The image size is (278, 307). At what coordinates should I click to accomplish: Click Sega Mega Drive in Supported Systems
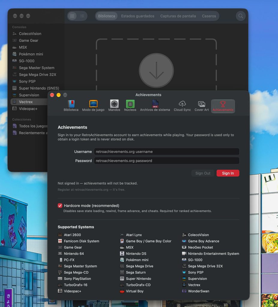click(x=137, y=266)
